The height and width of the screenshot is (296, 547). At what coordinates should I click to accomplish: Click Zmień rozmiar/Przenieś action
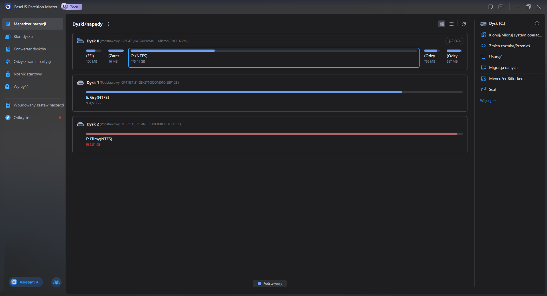(x=511, y=46)
